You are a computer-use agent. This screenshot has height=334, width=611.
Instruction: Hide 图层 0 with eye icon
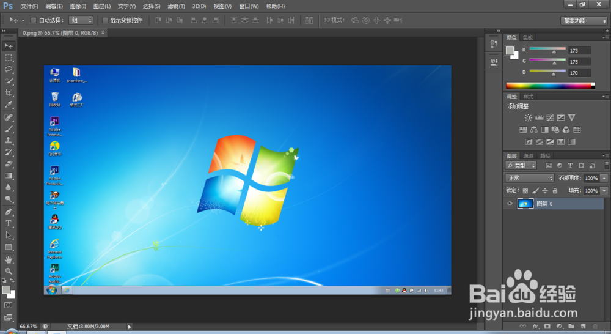pyautogui.click(x=510, y=204)
